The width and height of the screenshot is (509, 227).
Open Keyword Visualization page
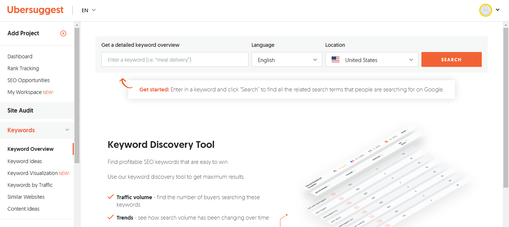(32, 173)
